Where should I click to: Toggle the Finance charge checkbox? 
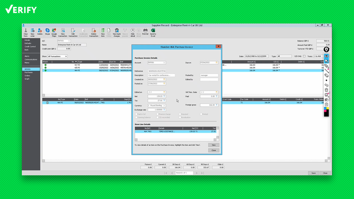pyautogui.click(x=157, y=114)
